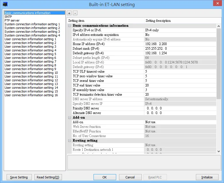Click the TCP ULP timeout value cell
The image size is (224, 183).
180,72
